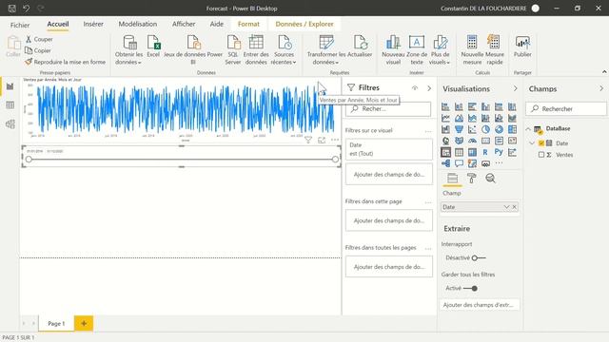Screen dimensions: 609x342
Task: Select the slicer visual icon
Action: tap(445, 152)
